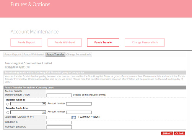Click the pink-outlined Funds Deposit button
Screen dimensions: 192x137
tap(26, 42)
